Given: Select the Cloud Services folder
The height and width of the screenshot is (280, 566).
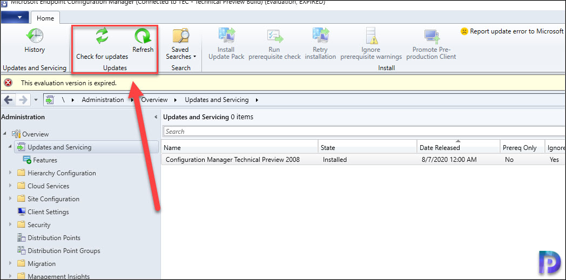Looking at the screenshot, I should [x=49, y=186].
